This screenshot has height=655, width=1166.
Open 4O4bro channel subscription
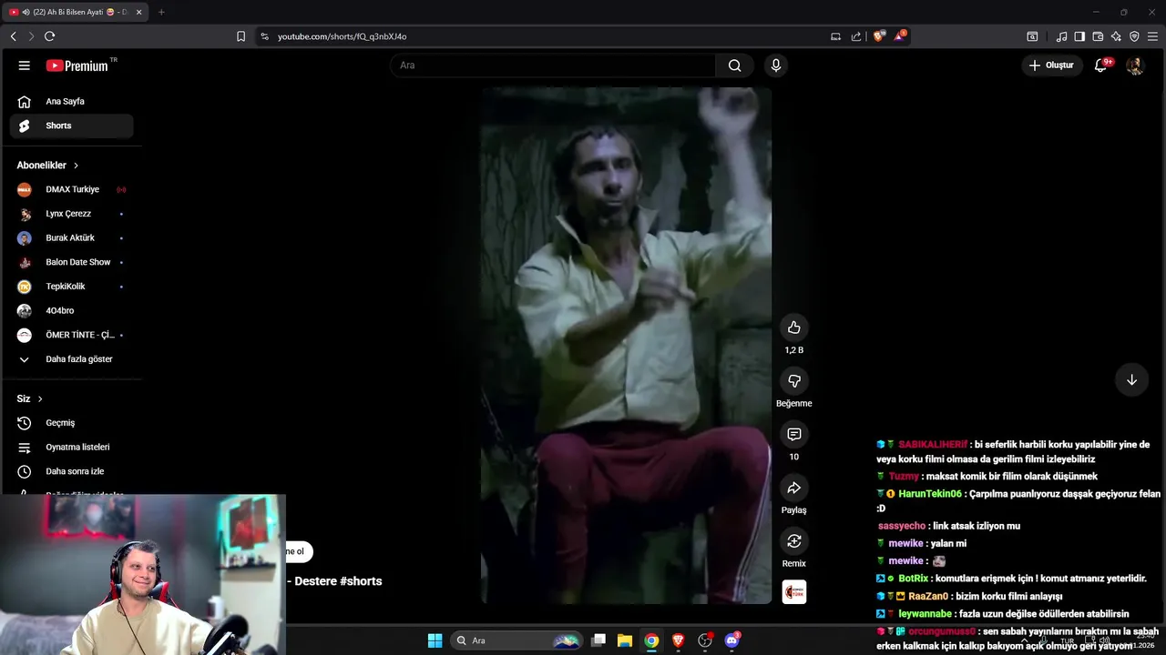coord(71,310)
